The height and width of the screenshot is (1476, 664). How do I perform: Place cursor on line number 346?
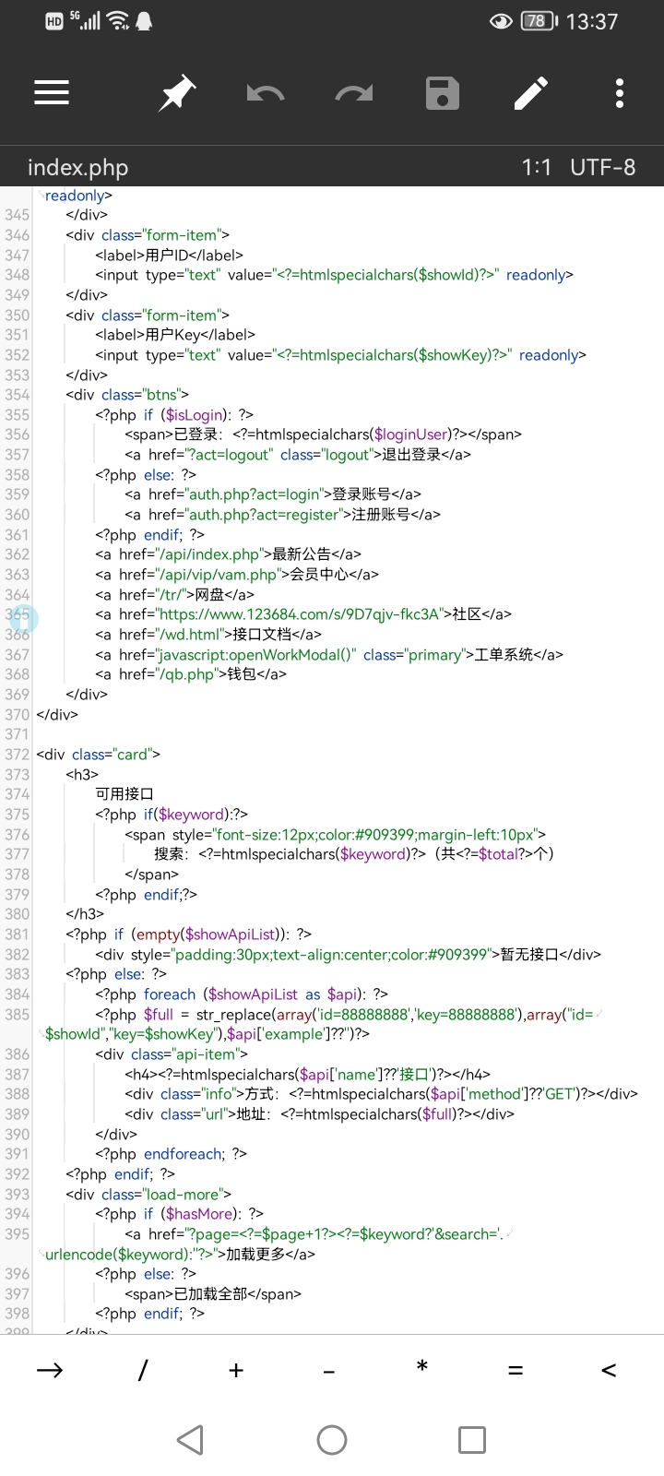pos(17,235)
